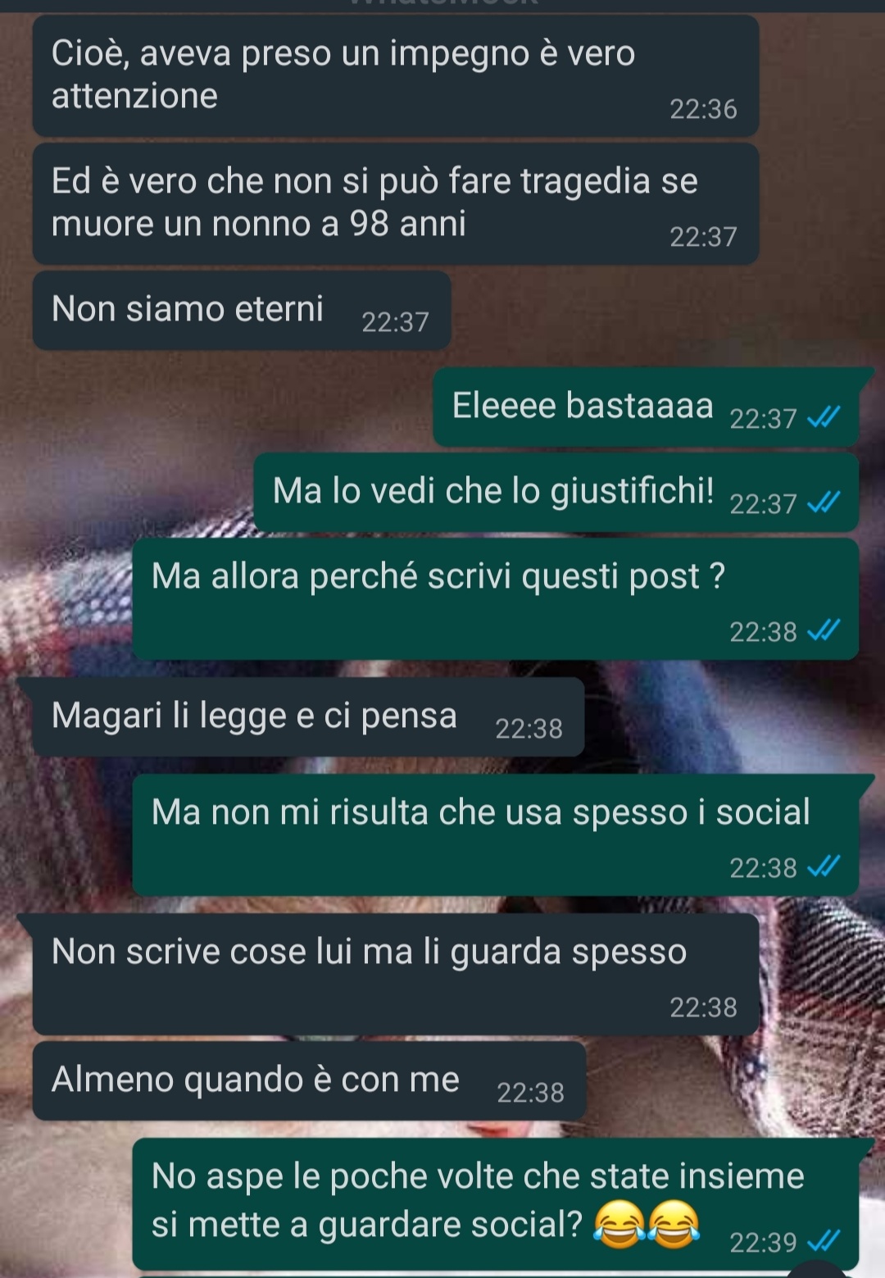Click double-check icon on 'Ma non mi risulta' message
Image resolution: width=885 pixels, height=1278 pixels.
click(824, 866)
